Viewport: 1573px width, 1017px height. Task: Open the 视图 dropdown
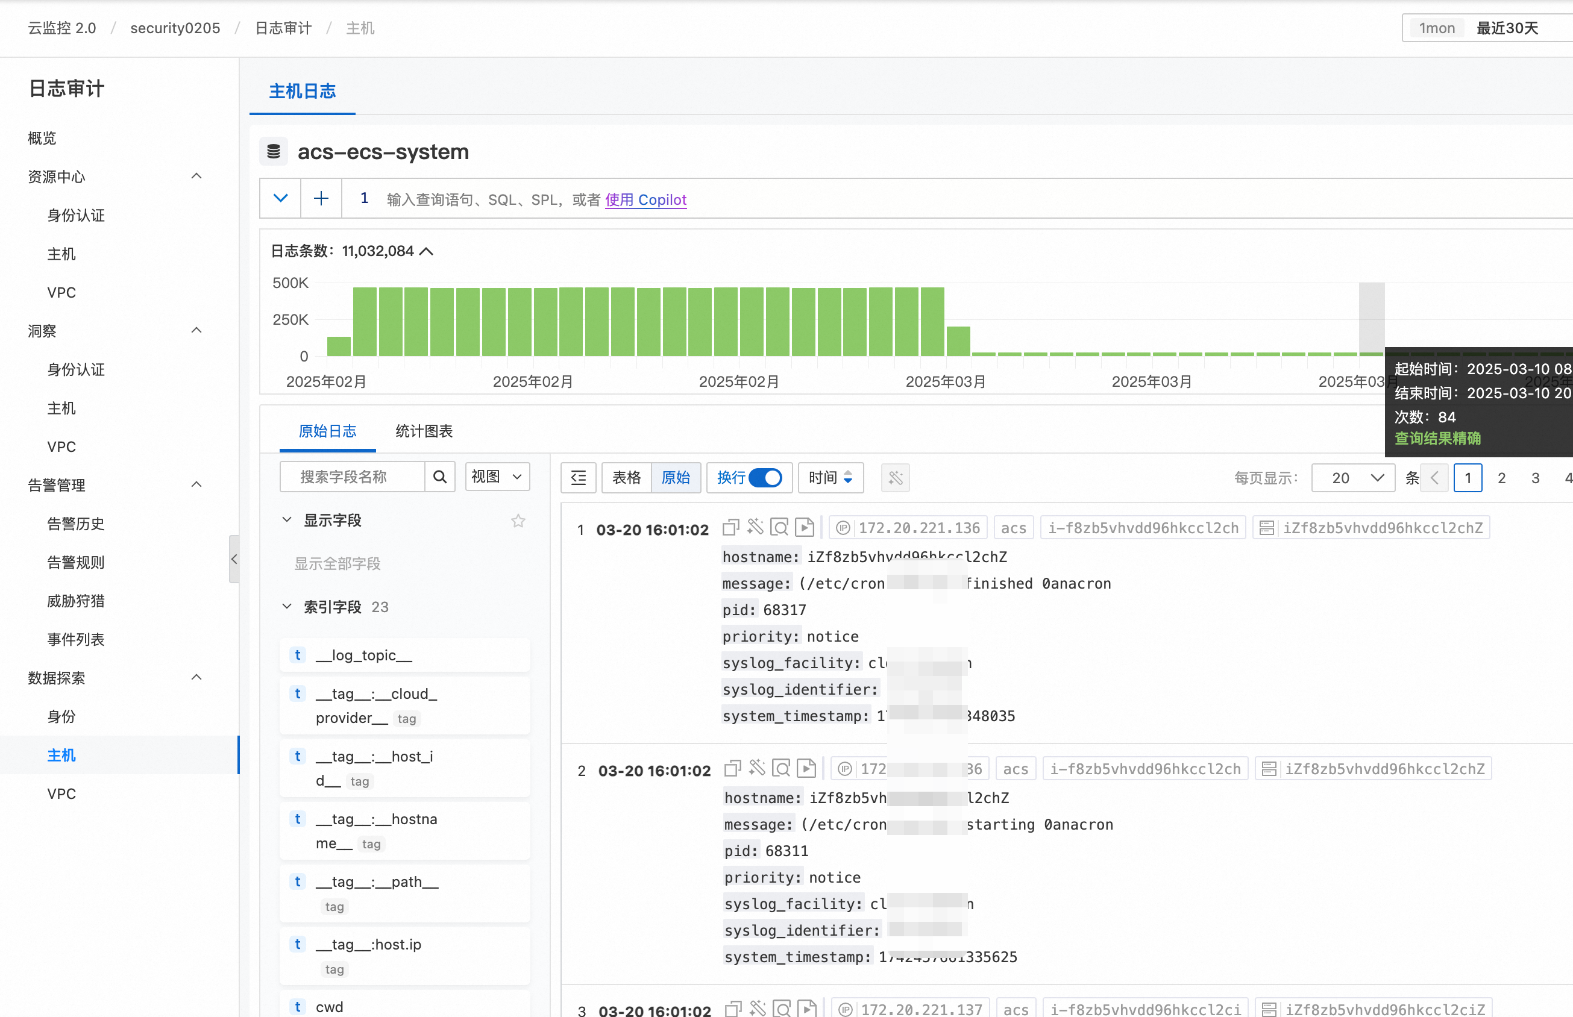pos(497,477)
